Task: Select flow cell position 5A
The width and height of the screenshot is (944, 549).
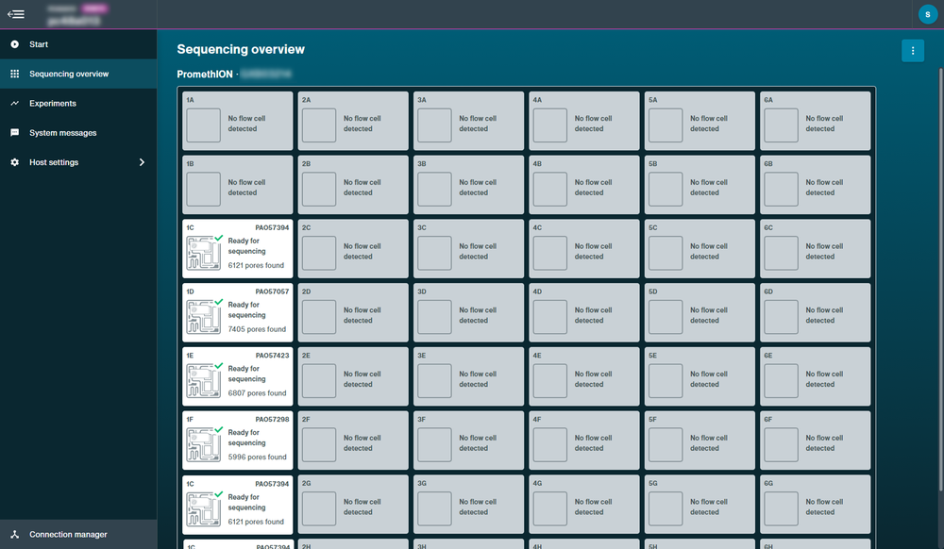Action: click(x=700, y=121)
